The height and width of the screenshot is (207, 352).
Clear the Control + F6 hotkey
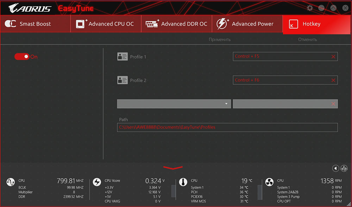tap(333, 80)
